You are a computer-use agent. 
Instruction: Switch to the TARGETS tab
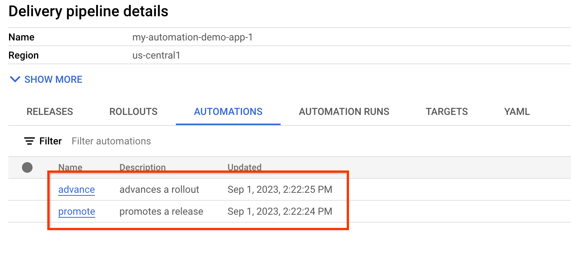click(x=447, y=112)
